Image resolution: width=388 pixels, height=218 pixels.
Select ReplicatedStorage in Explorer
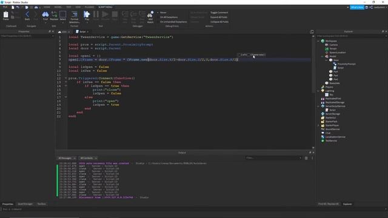[335, 102]
